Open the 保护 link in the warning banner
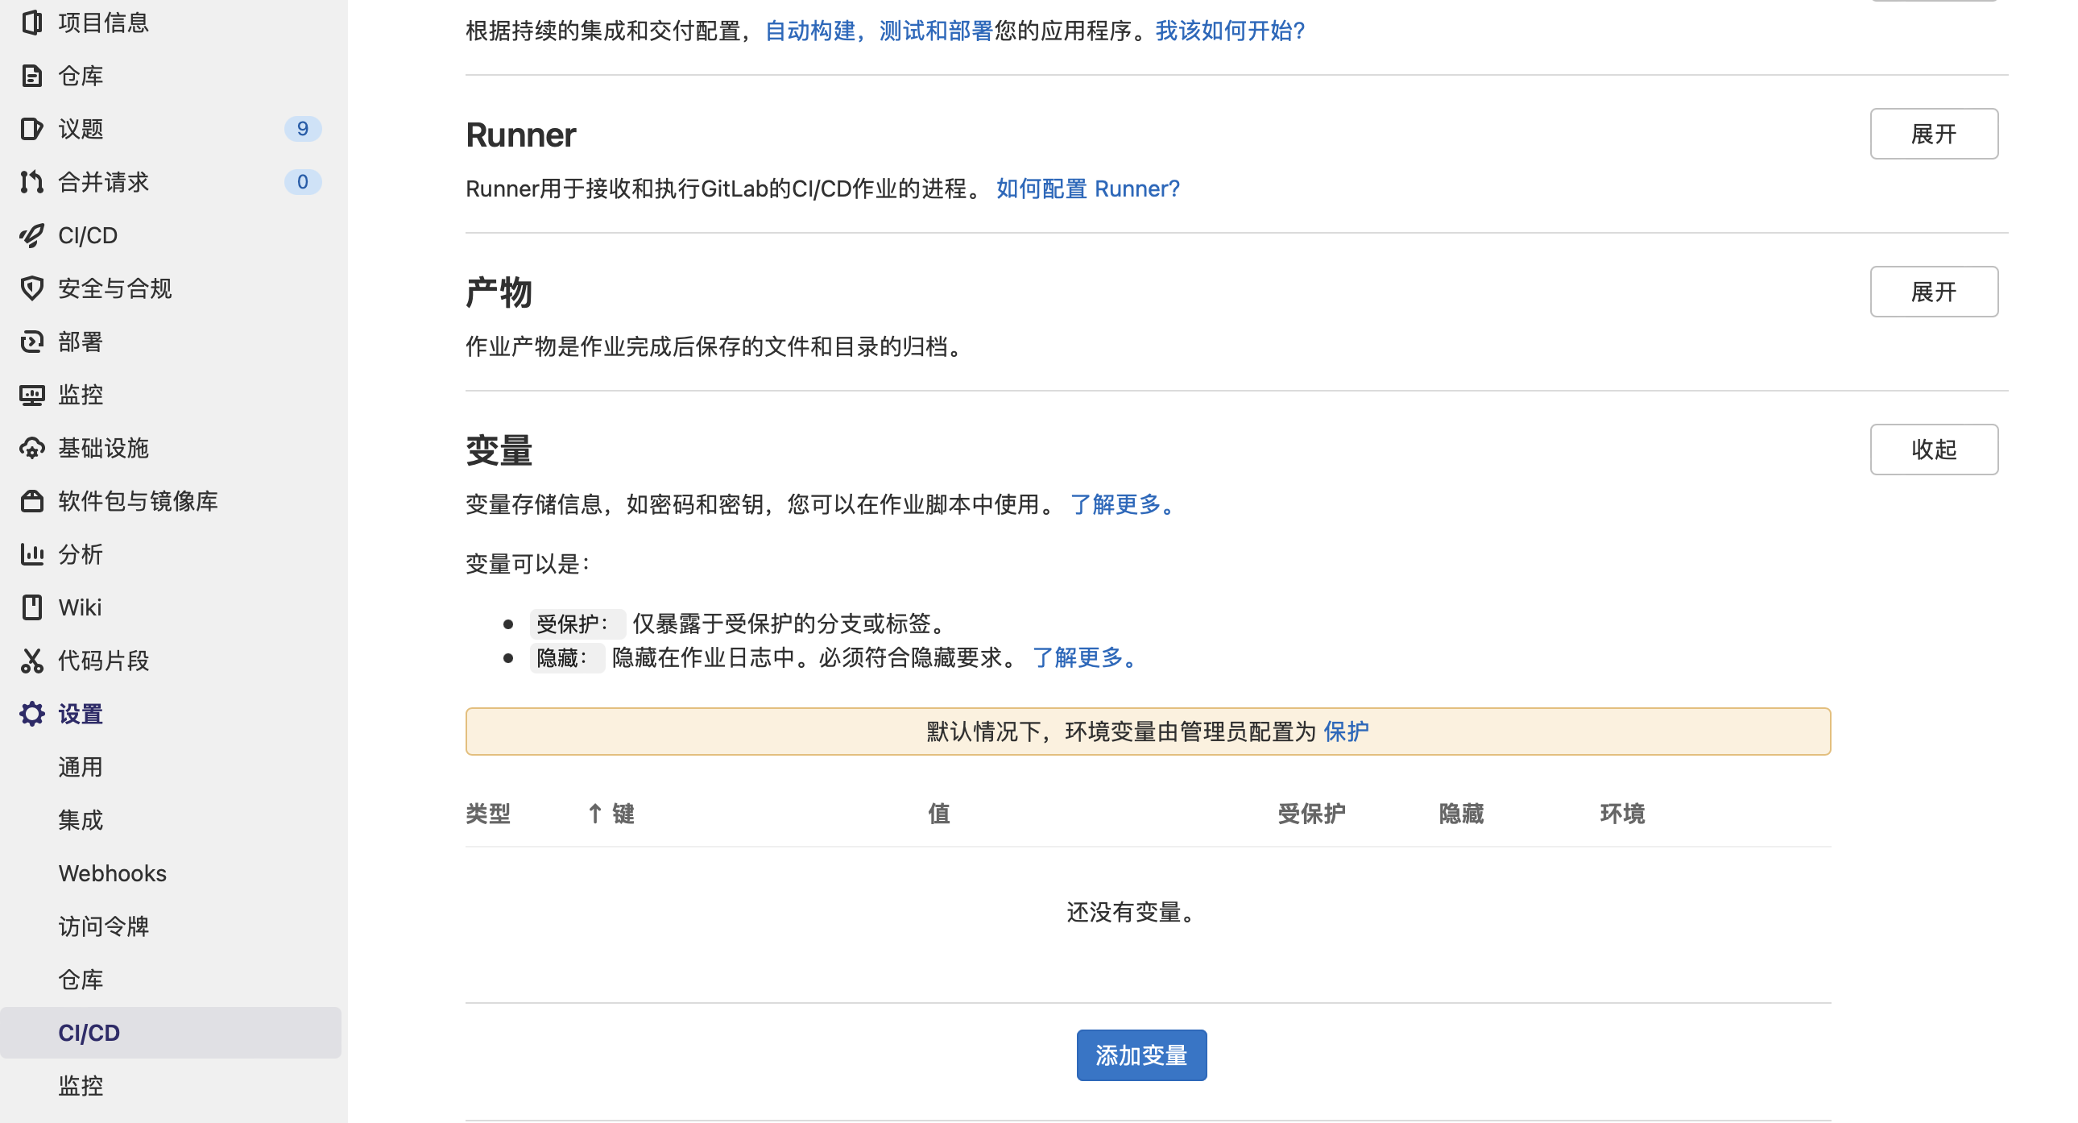The height and width of the screenshot is (1123, 2078). pos(1346,731)
